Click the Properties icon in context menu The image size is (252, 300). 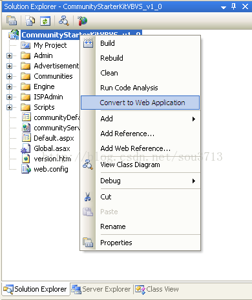point(88,243)
